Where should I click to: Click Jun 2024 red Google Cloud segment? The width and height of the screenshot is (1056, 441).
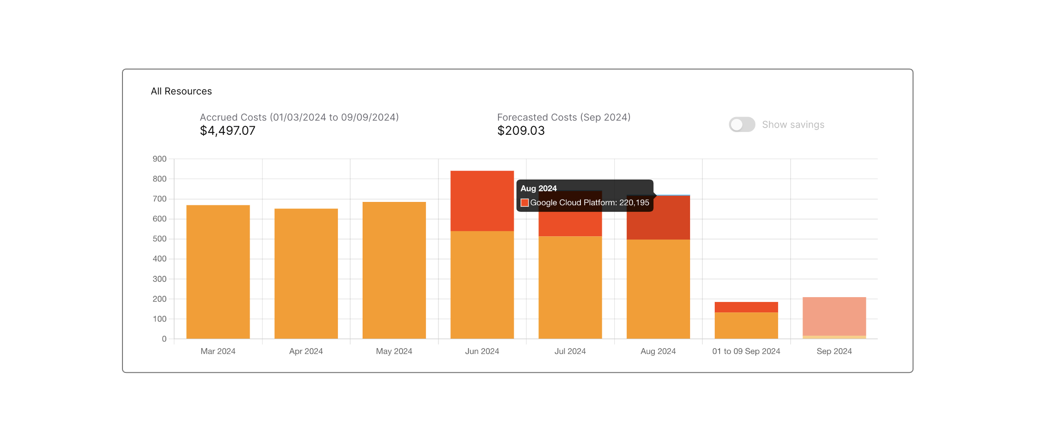(x=482, y=201)
